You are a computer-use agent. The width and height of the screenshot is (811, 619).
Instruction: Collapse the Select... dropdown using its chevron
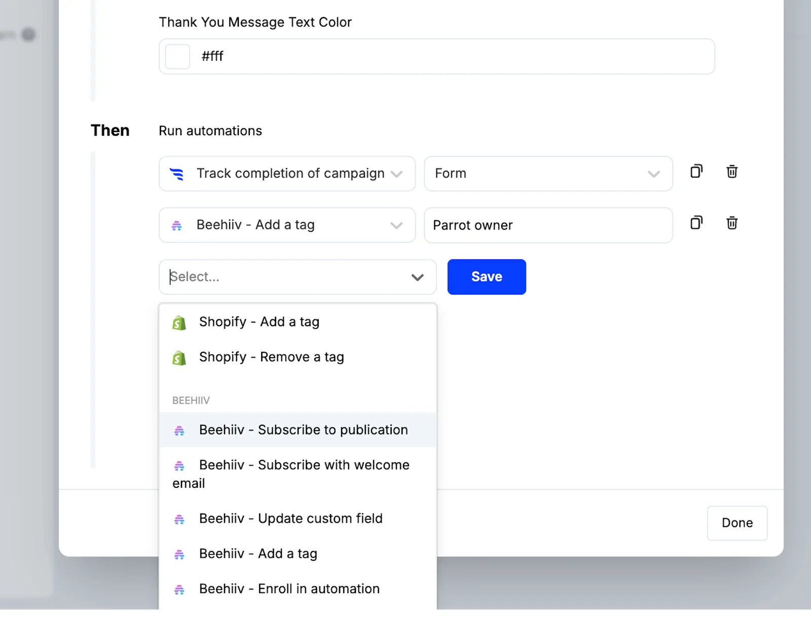click(x=417, y=277)
